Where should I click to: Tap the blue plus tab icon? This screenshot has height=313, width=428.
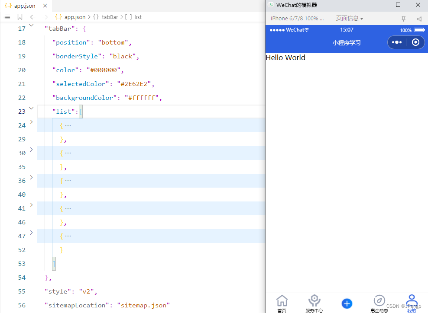pos(347,303)
